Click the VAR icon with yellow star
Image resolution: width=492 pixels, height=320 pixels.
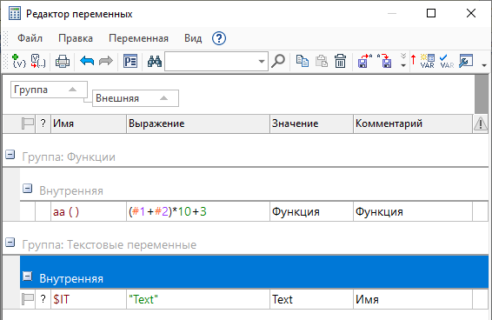(428, 61)
